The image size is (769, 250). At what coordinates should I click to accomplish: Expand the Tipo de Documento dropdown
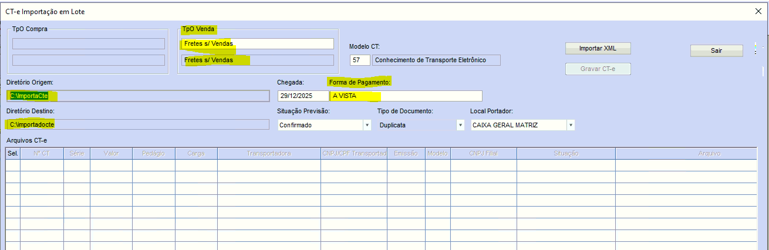[460, 125]
